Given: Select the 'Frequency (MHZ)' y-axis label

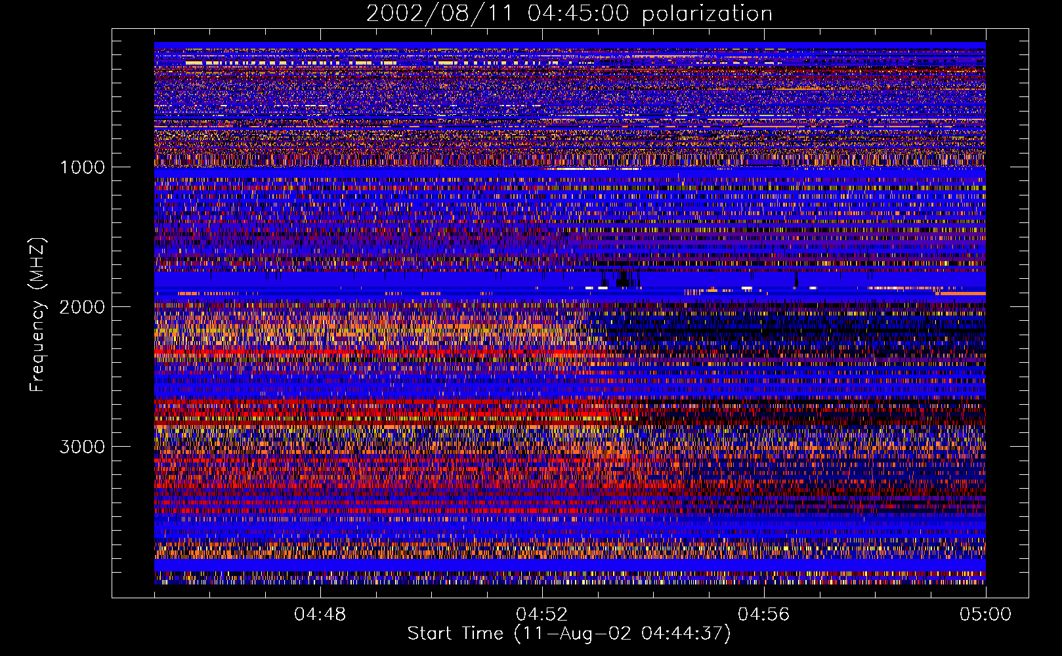Looking at the screenshot, I should tap(37, 315).
